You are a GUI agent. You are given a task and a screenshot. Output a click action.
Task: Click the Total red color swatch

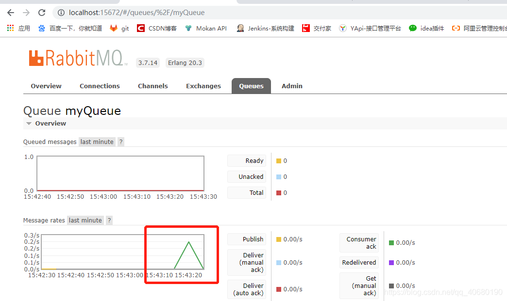pyautogui.click(x=279, y=193)
